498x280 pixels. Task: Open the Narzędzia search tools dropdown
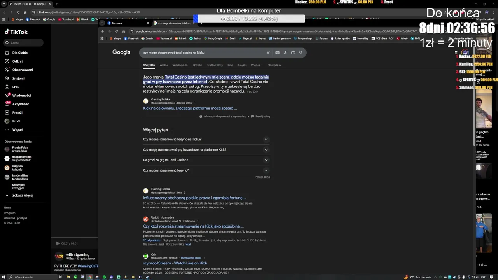[275, 65]
